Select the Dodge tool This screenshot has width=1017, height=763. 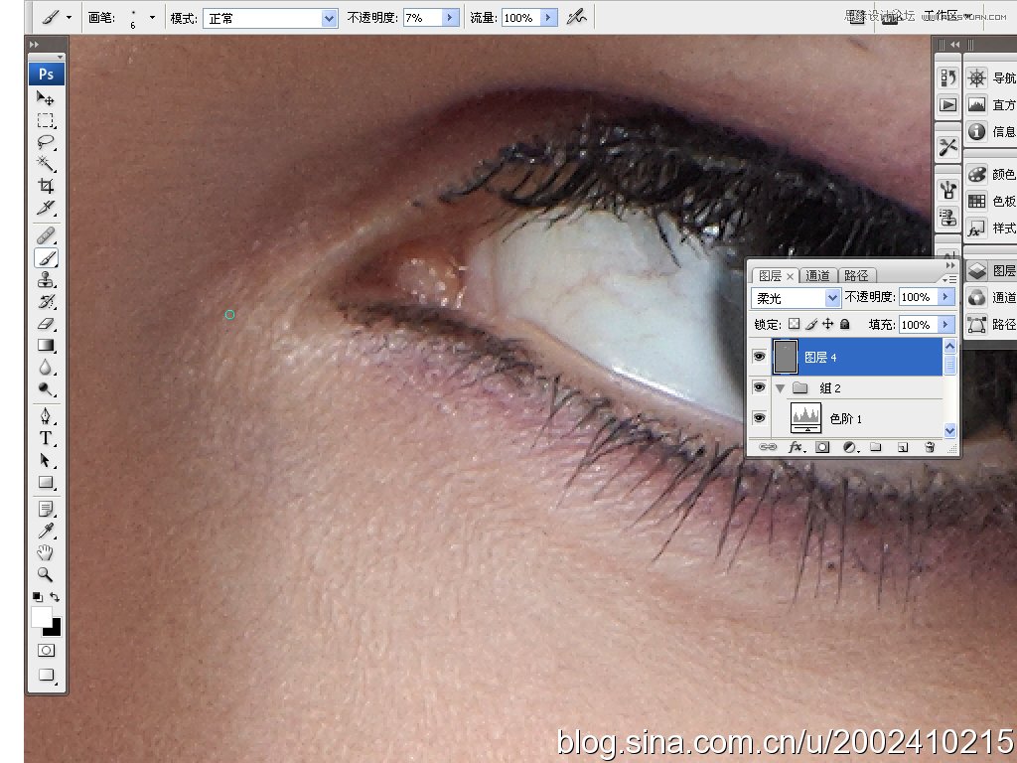[x=46, y=388]
